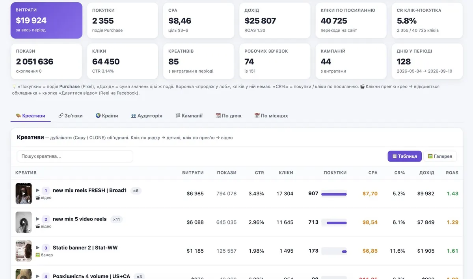
Task: Click the $6 088 spend value
Action: click(195, 222)
